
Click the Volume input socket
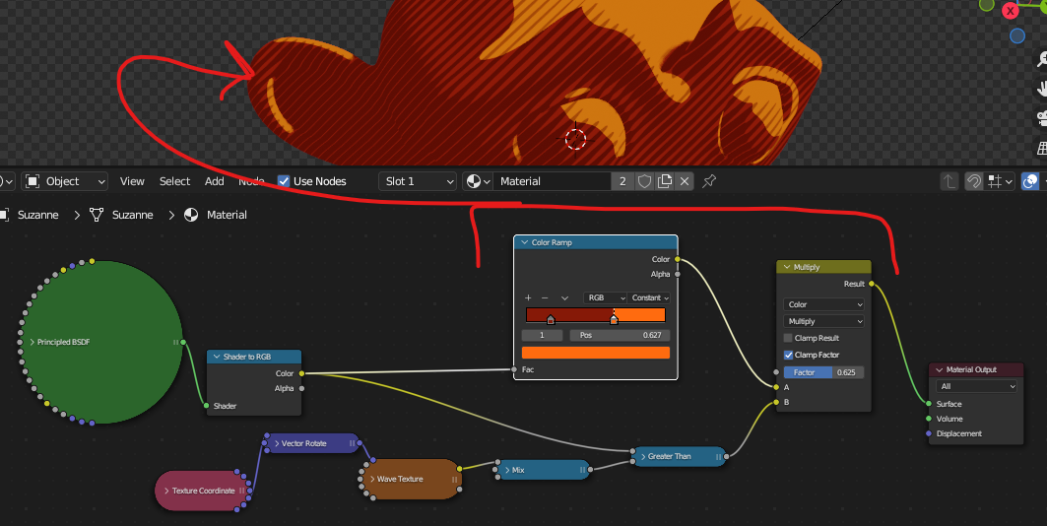coord(929,420)
